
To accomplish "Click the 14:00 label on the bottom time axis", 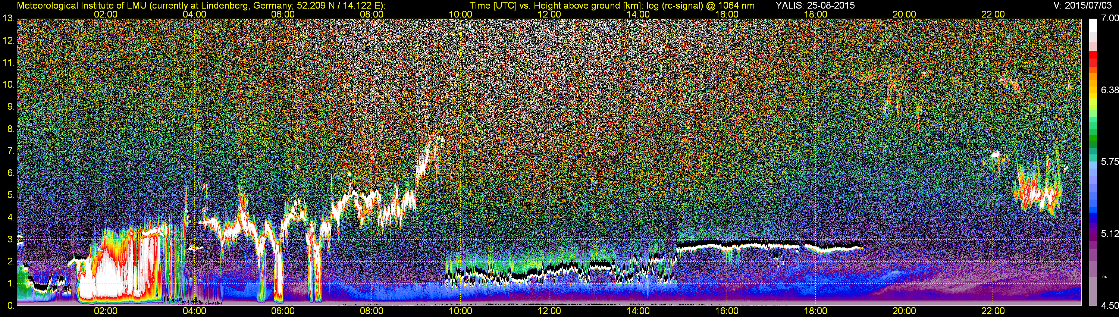I will 638,311.
